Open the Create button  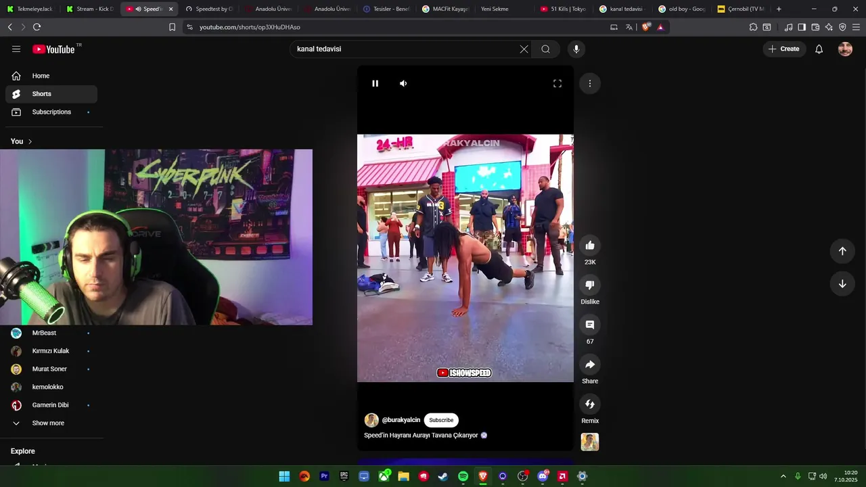[x=784, y=49]
